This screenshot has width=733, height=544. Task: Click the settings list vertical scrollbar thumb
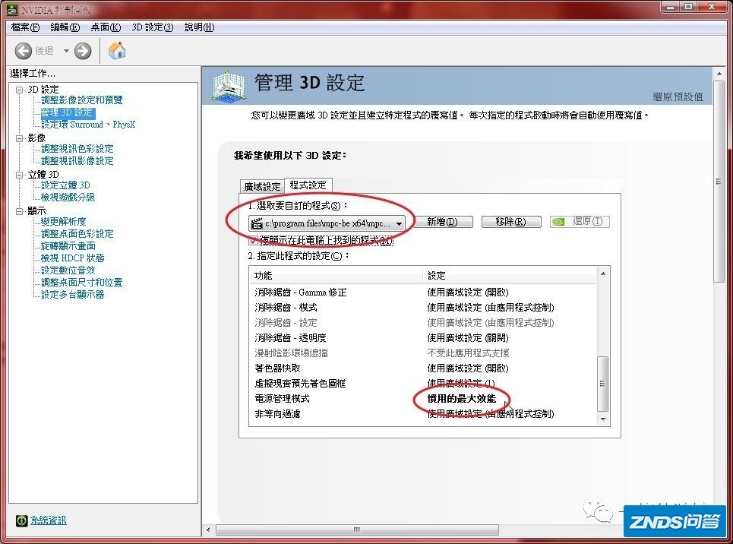click(x=603, y=384)
